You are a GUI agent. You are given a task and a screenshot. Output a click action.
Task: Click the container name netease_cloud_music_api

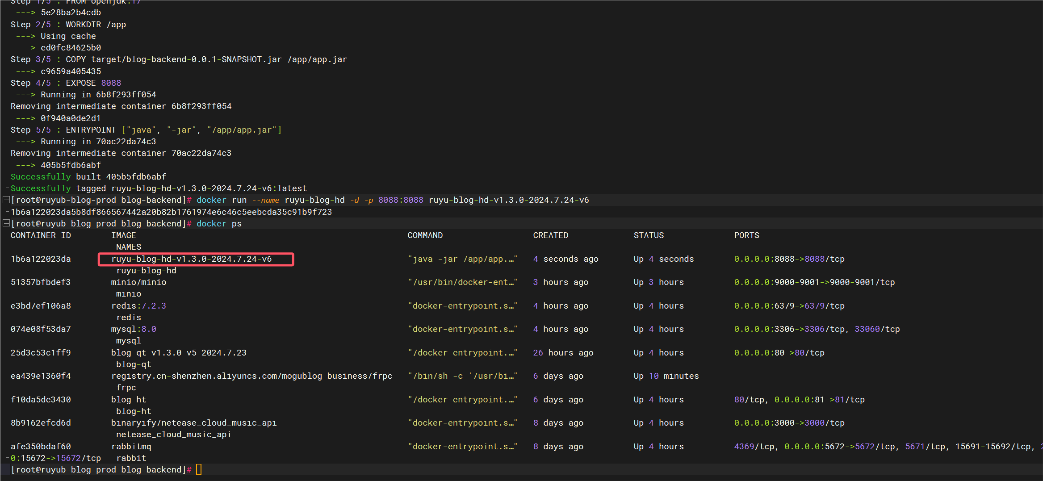(x=174, y=435)
